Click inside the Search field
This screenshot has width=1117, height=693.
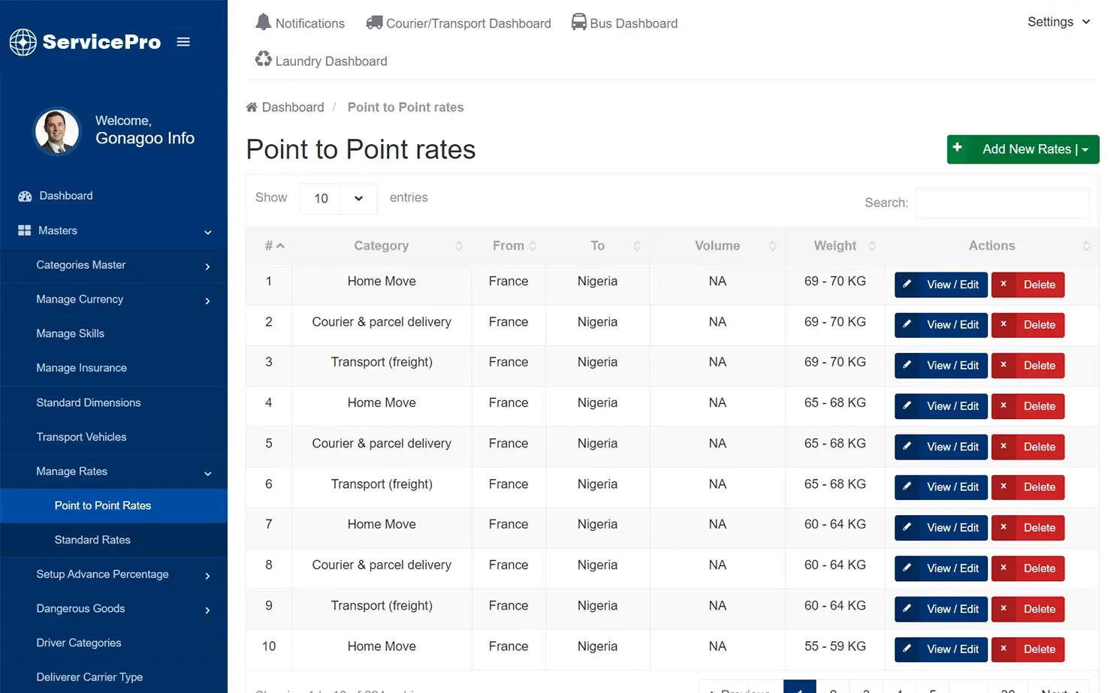click(x=1002, y=203)
